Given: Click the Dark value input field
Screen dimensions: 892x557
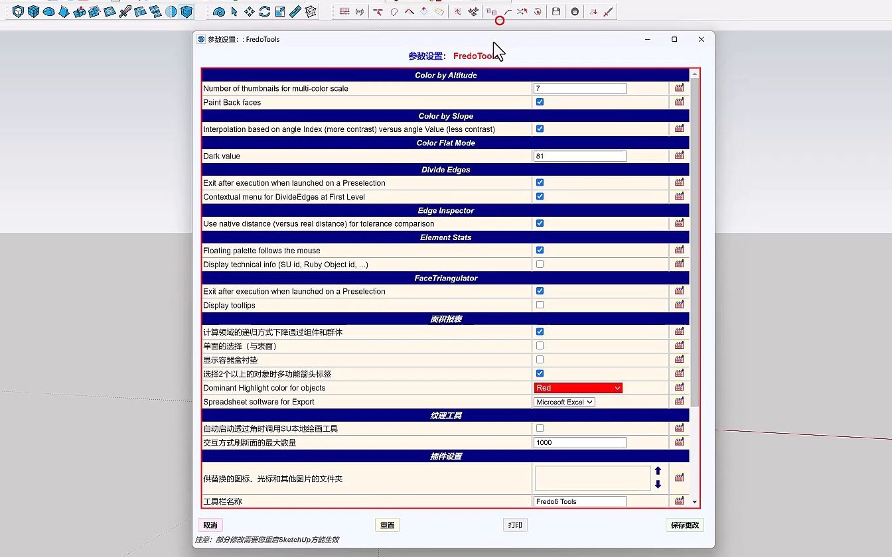Looking at the screenshot, I should click(580, 156).
